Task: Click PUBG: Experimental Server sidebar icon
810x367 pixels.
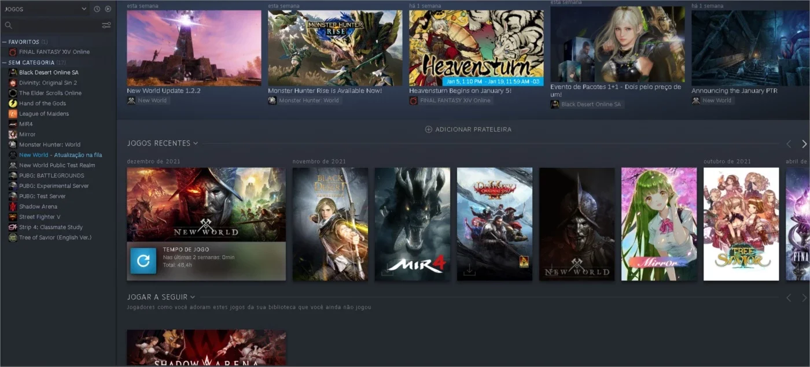Action: click(13, 186)
